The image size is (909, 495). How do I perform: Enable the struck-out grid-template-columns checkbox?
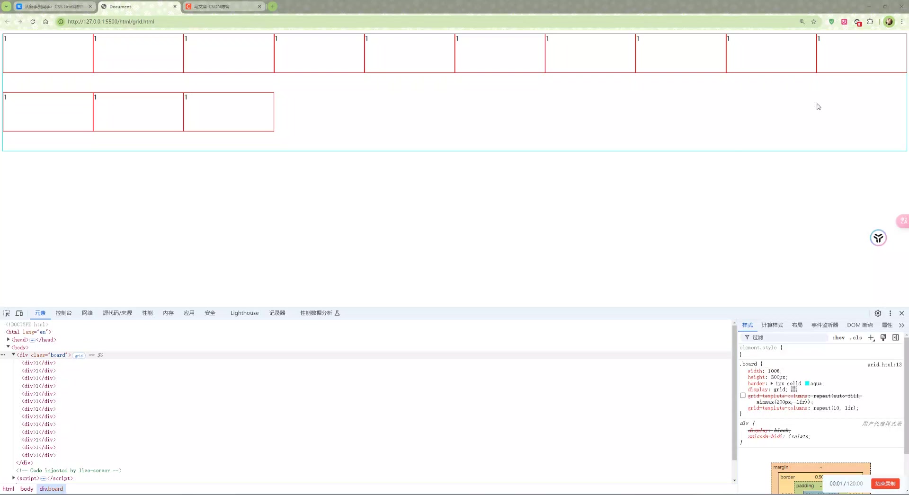[x=743, y=396]
